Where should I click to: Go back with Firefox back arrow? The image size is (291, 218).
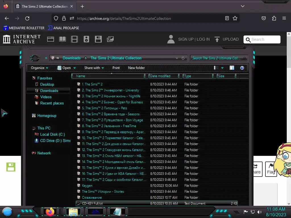(7, 18)
